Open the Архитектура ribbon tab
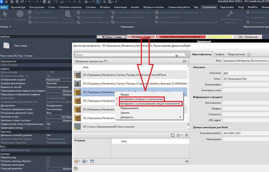This screenshot has width=269, height=172. [18, 7]
